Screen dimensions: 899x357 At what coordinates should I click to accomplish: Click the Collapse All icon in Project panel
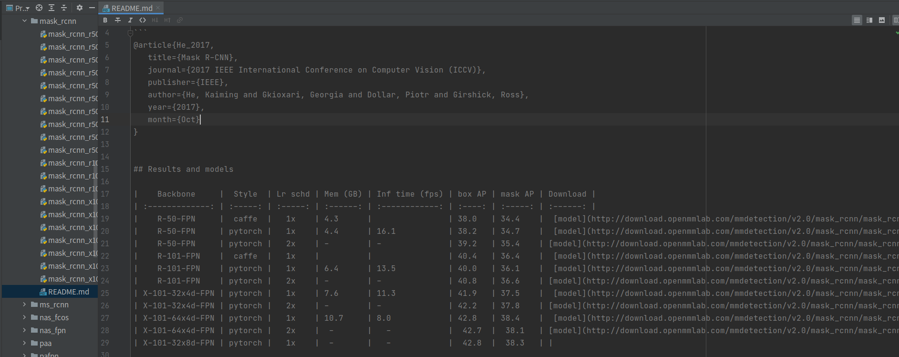[x=64, y=8]
